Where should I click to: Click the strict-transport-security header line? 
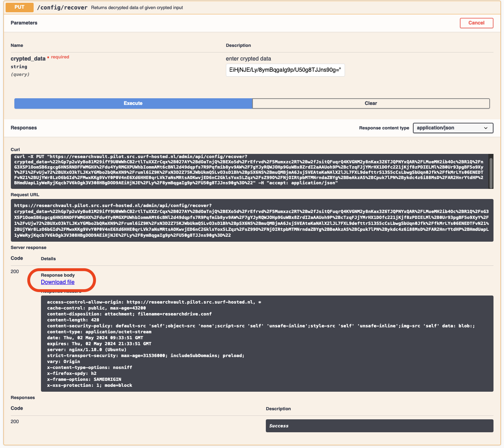click(x=146, y=356)
